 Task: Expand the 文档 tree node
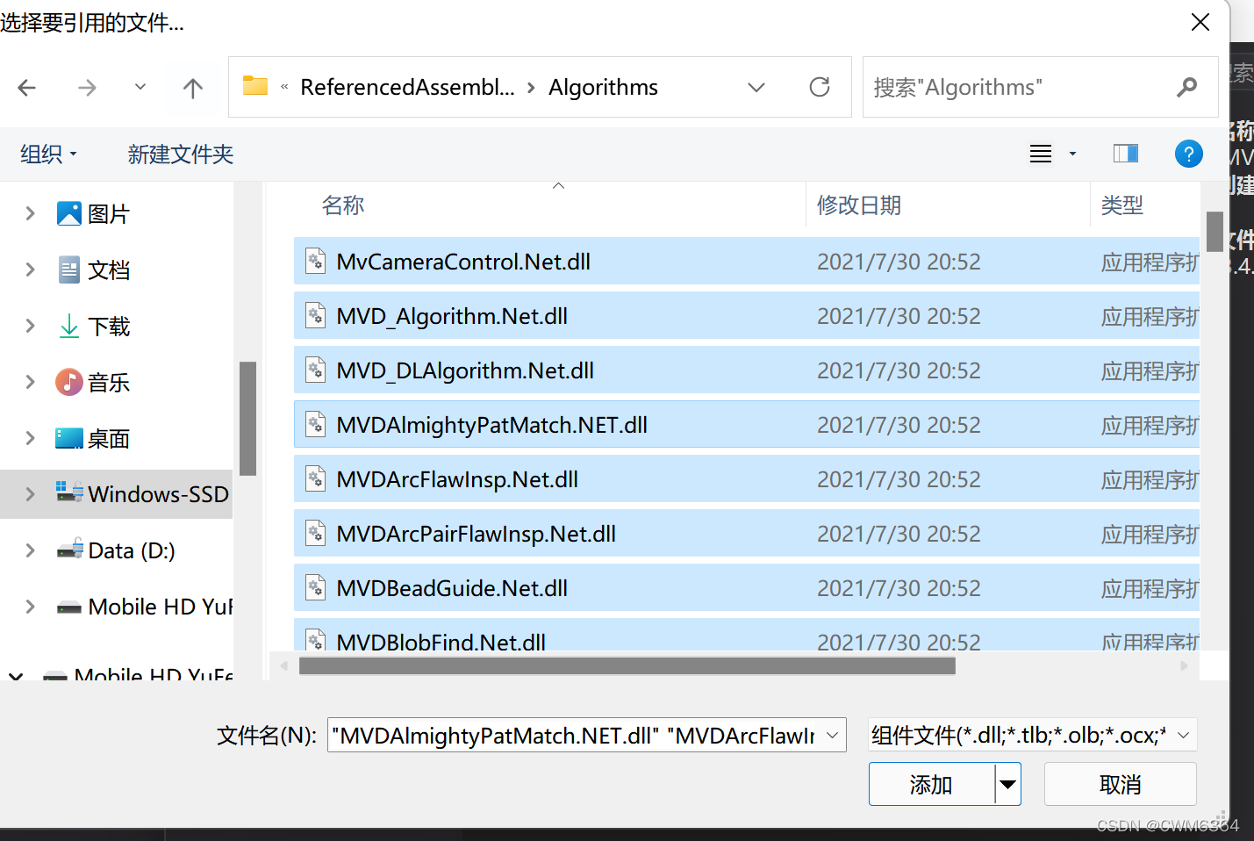tap(31, 270)
